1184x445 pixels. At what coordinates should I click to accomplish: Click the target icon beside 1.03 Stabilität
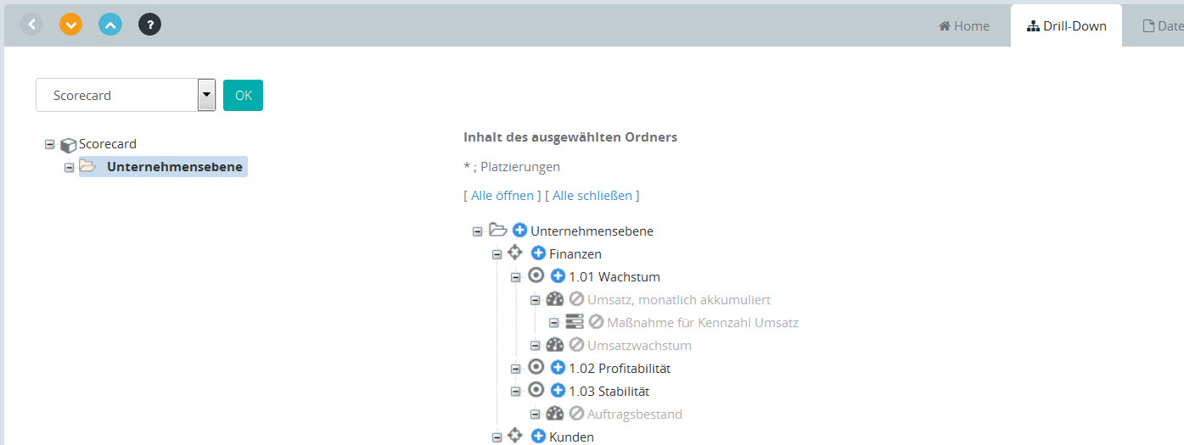[x=536, y=391]
